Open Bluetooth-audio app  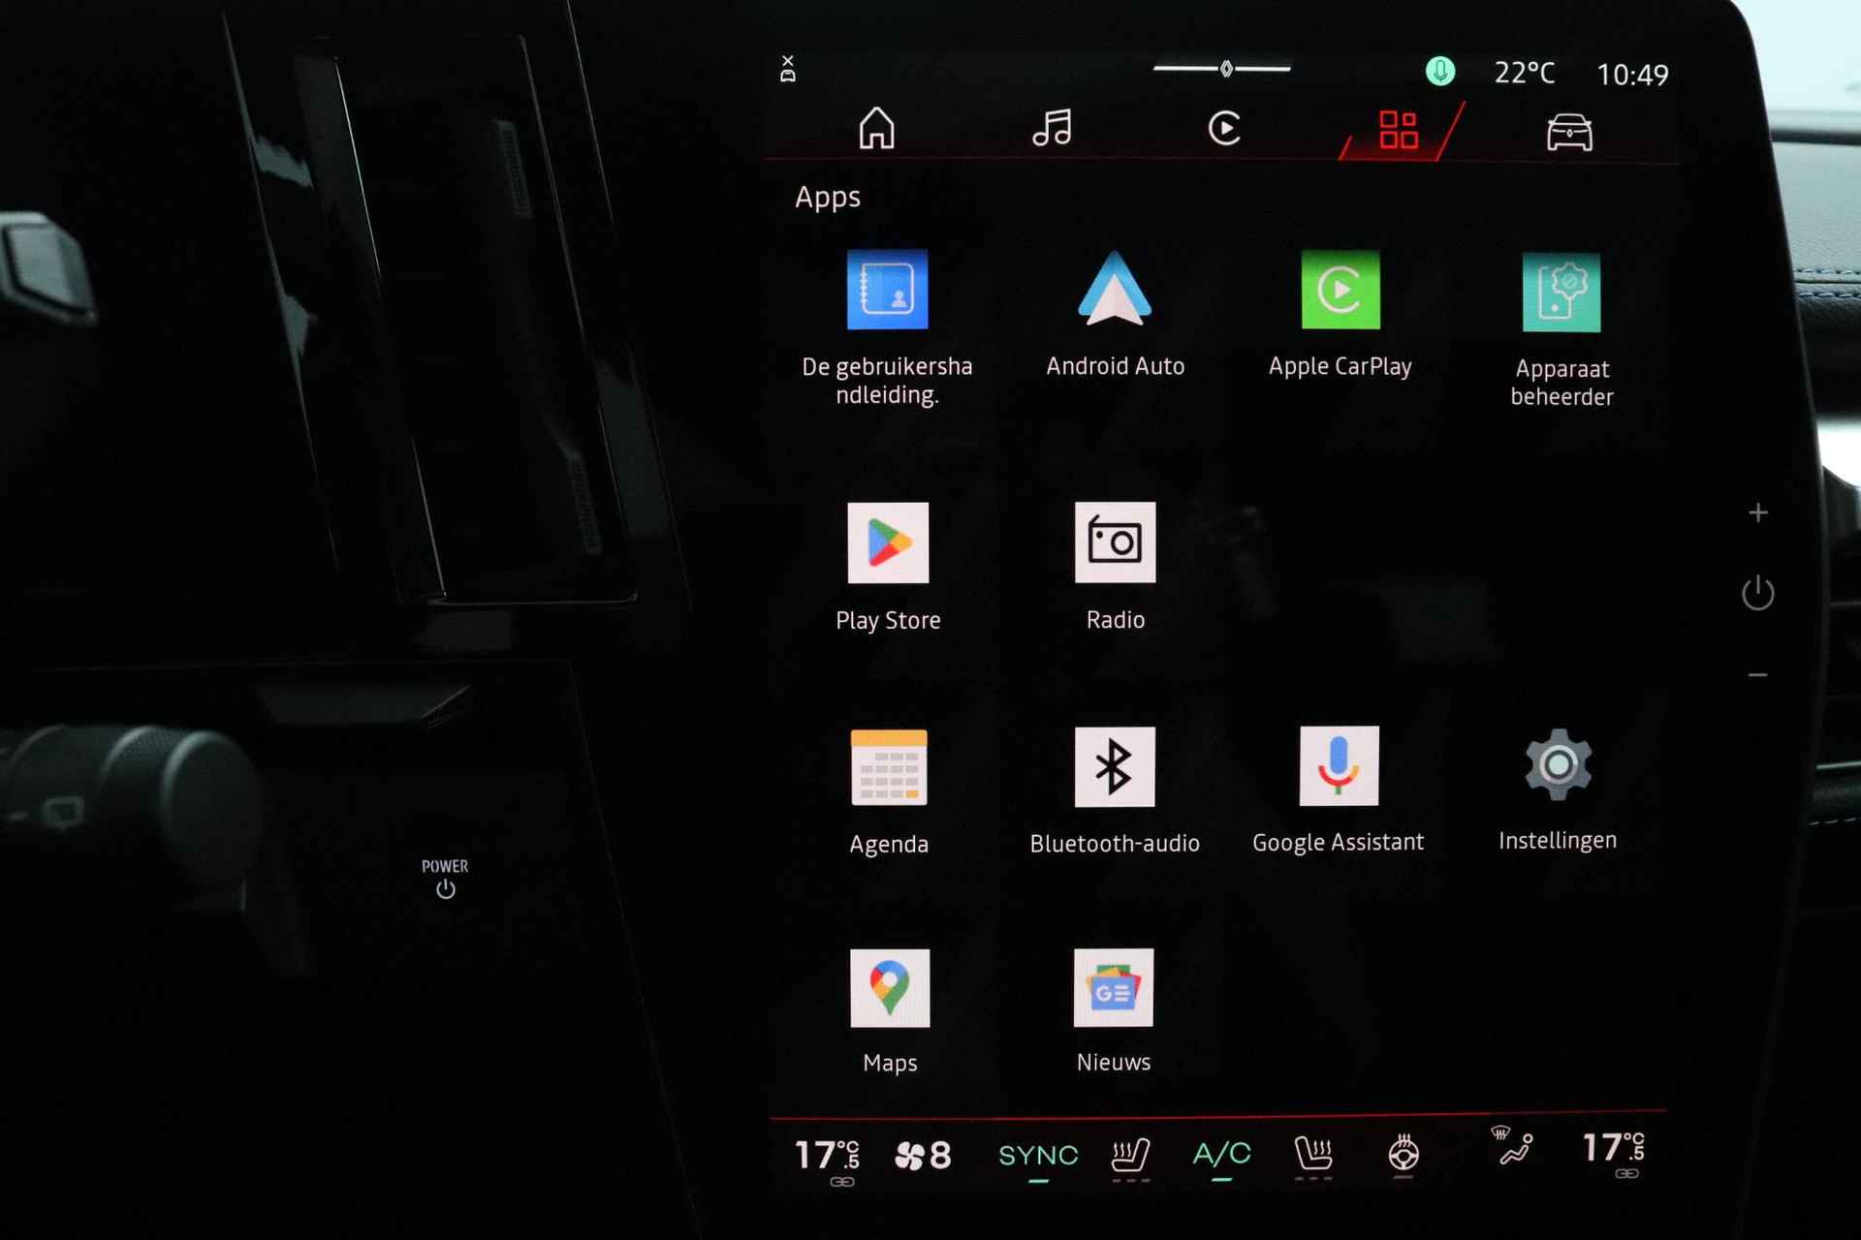coord(1115,766)
